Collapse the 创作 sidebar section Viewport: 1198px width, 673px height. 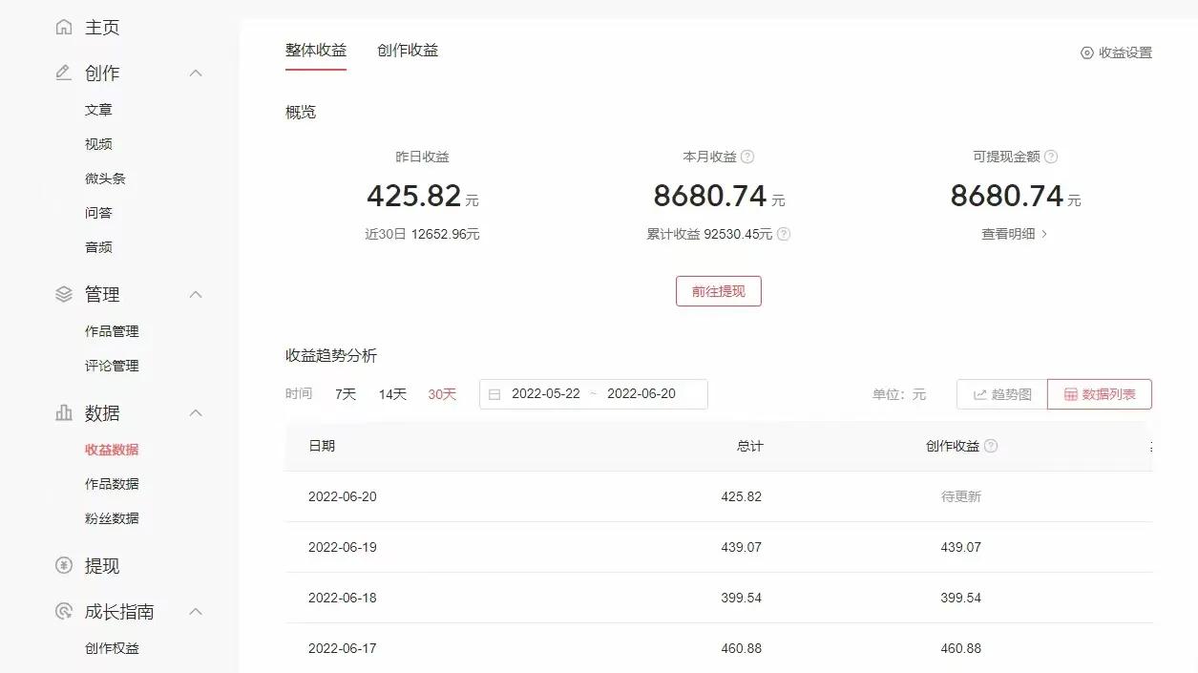pos(195,73)
